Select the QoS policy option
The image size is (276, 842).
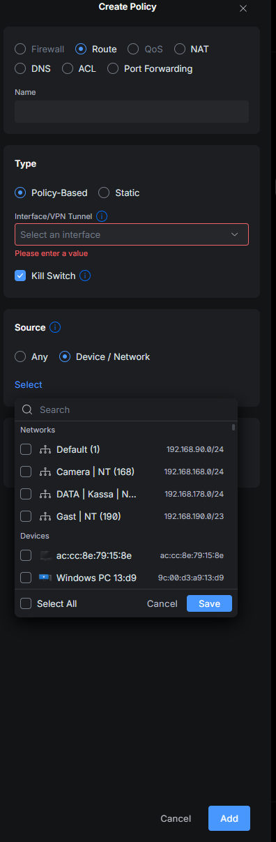click(133, 50)
